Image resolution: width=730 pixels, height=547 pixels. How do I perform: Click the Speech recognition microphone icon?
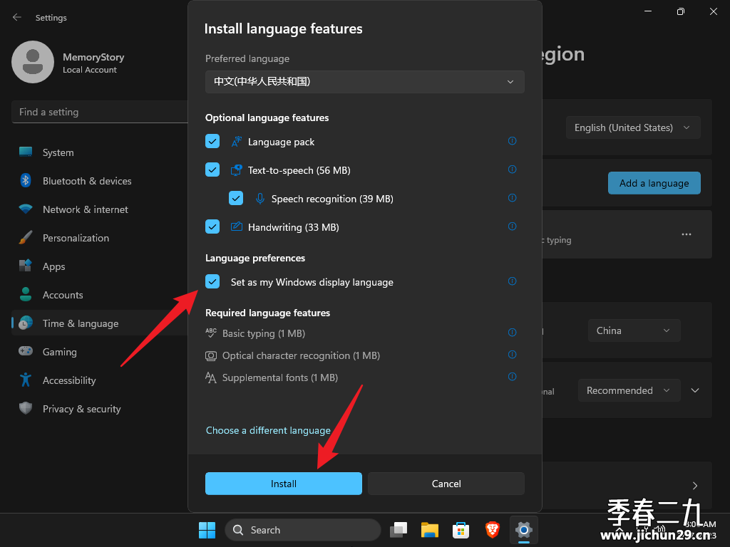(x=260, y=199)
